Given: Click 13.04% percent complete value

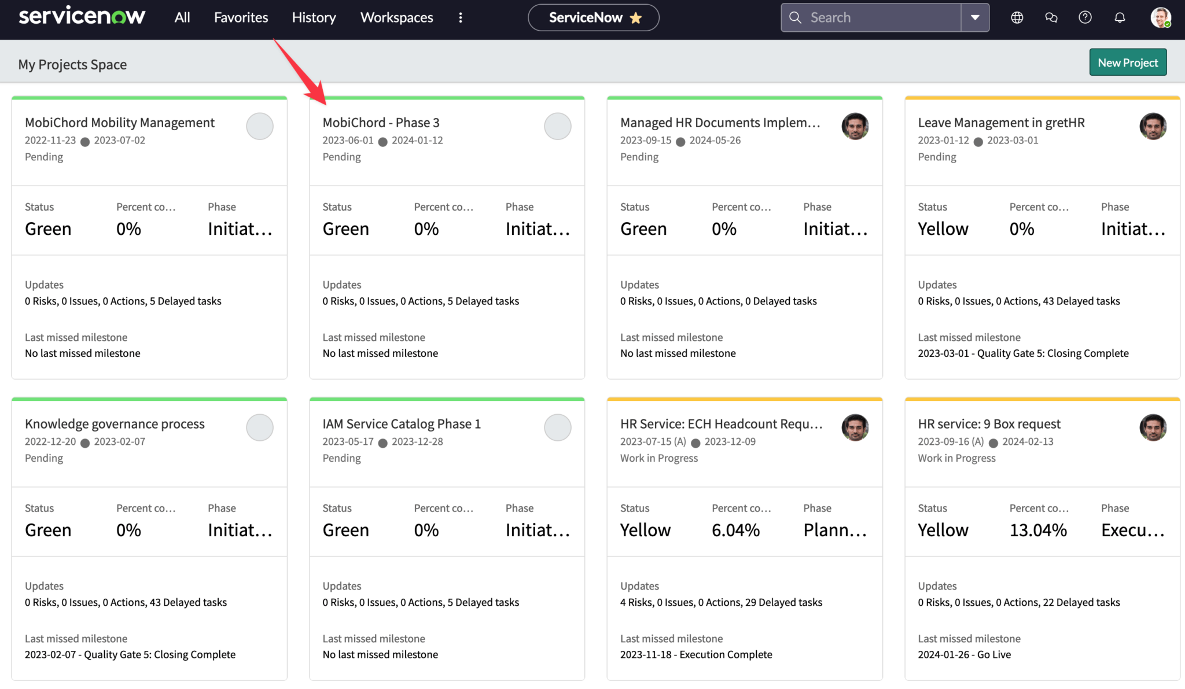Looking at the screenshot, I should [1038, 530].
